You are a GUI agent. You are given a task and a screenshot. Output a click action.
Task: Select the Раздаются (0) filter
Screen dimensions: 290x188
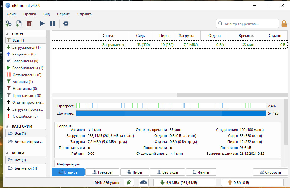click(x=26, y=54)
